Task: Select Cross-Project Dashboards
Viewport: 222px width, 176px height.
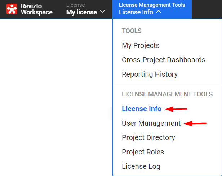Action: [164, 60]
